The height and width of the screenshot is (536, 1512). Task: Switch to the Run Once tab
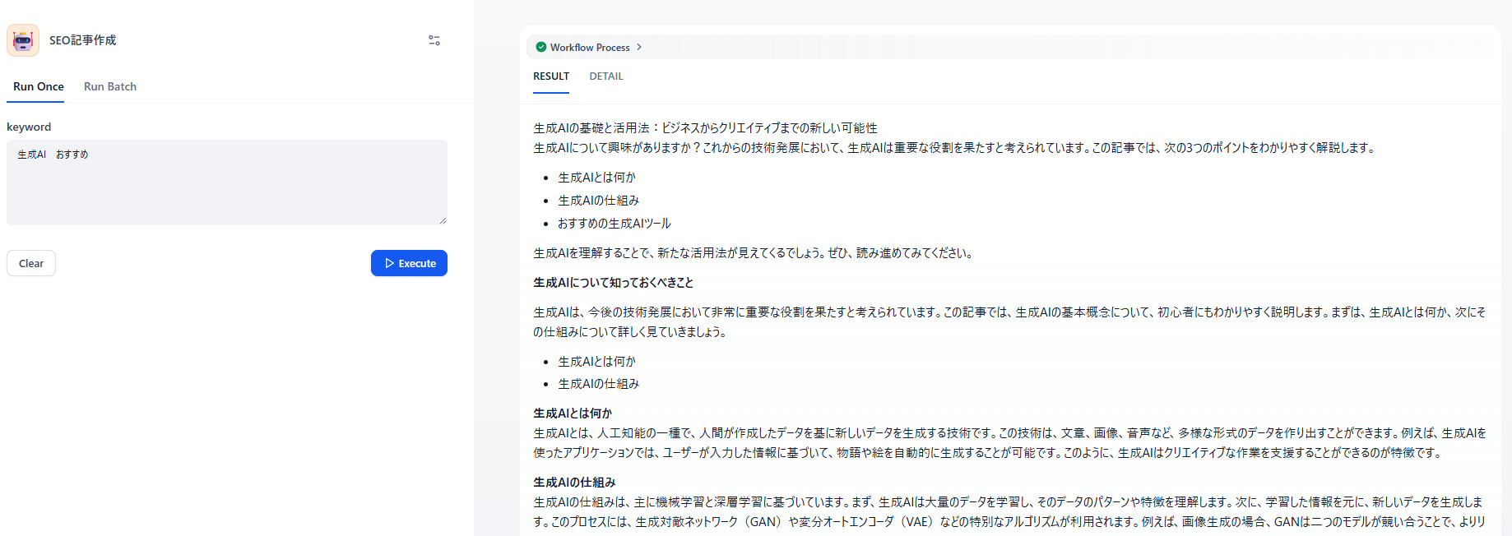click(x=39, y=86)
